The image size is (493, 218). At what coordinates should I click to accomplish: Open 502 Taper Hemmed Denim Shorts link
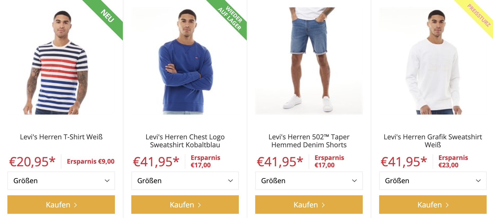coord(309,141)
